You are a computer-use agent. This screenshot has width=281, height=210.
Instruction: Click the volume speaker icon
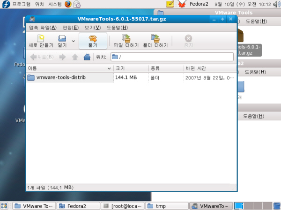(277, 4)
